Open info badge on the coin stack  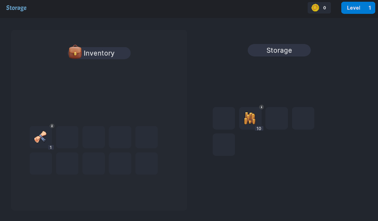(x=261, y=107)
